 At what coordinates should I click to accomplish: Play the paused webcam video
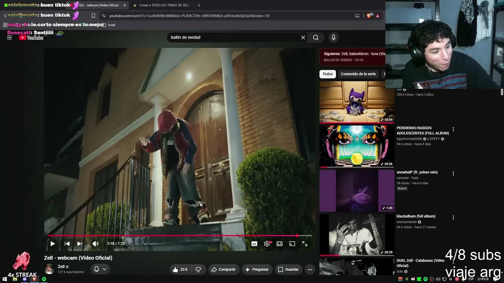(52, 244)
